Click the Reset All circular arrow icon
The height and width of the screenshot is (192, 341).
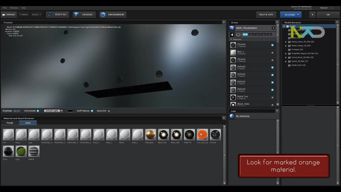pyautogui.click(x=50, y=15)
